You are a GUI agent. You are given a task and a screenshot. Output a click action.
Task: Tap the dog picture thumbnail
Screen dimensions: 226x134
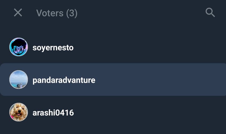point(19,112)
